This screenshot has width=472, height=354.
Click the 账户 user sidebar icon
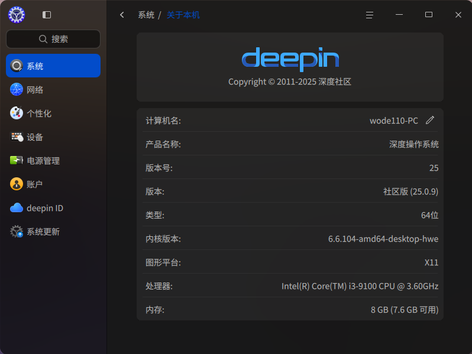(x=17, y=184)
